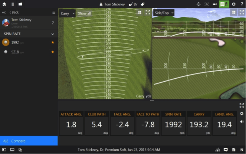Viewport: 246px width, 154px height.
Task: Switch Carry view to grid layout
Action: [140, 12]
